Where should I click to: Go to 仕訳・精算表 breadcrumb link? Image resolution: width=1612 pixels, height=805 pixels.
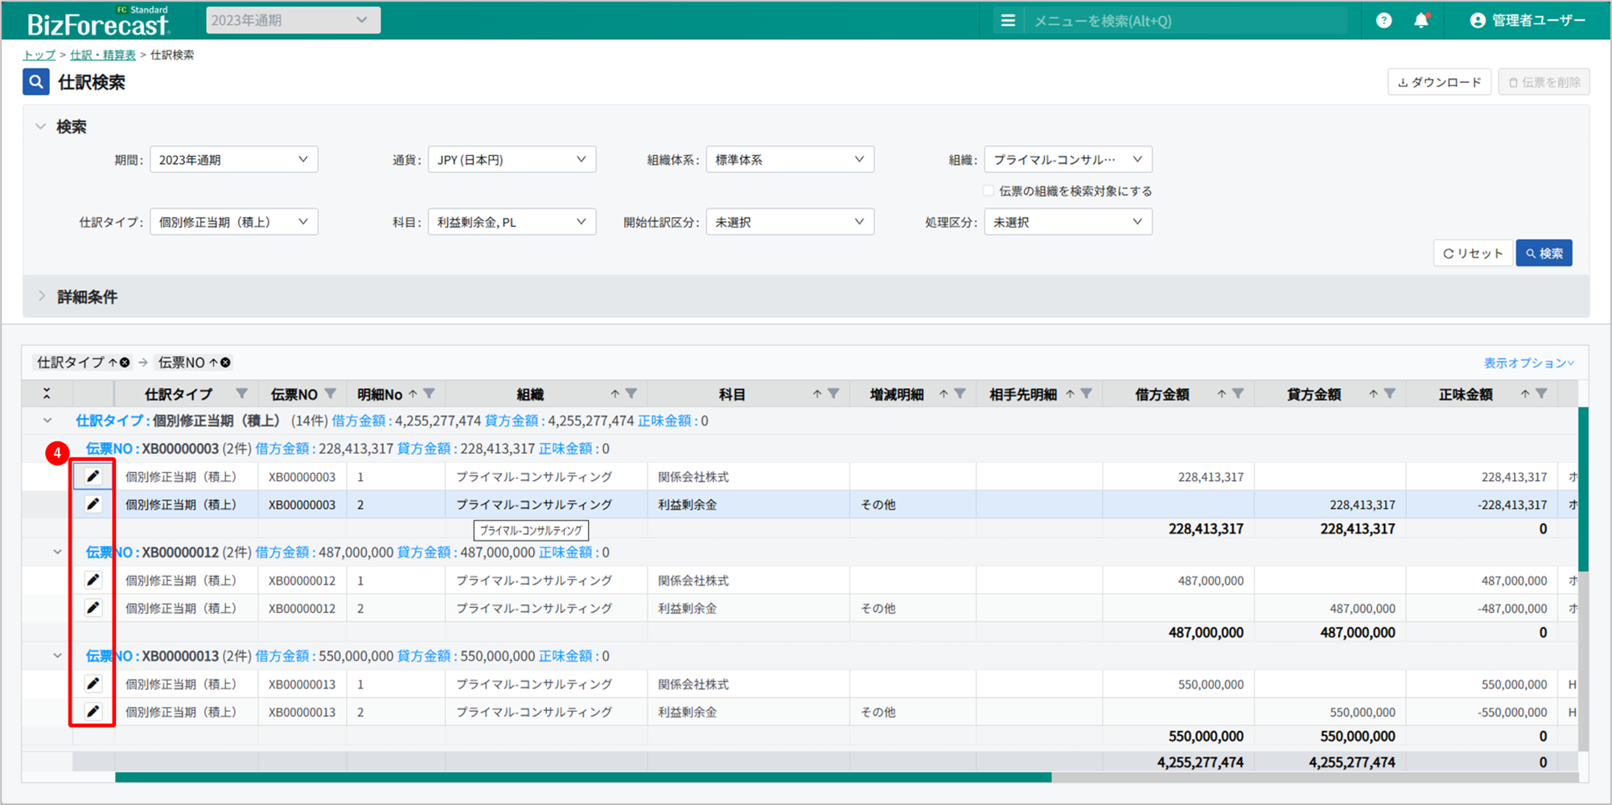(x=102, y=55)
